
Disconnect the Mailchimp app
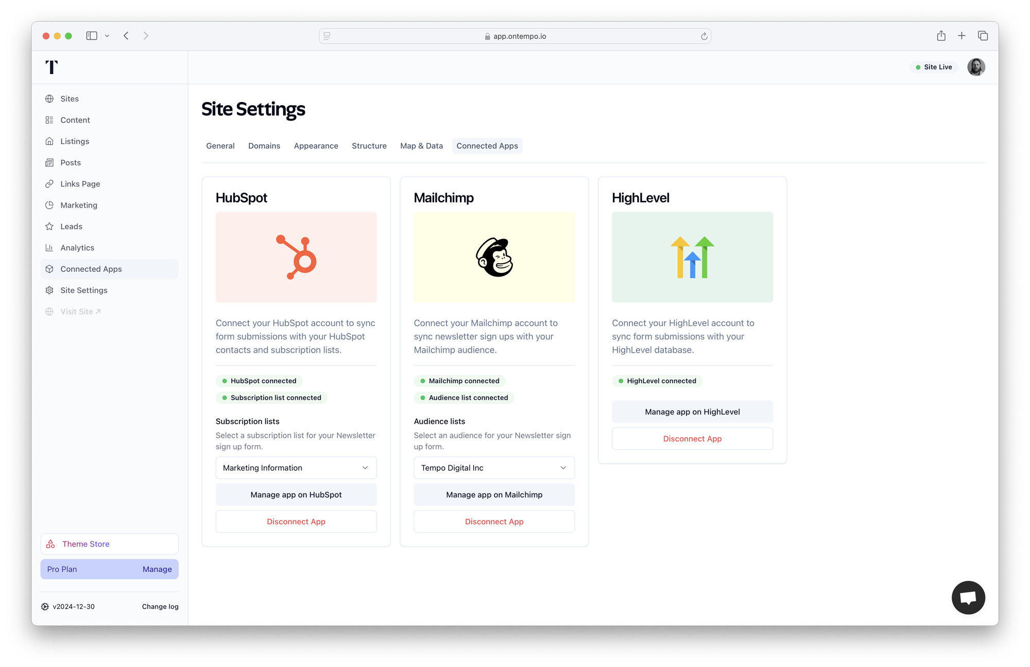point(494,522)
